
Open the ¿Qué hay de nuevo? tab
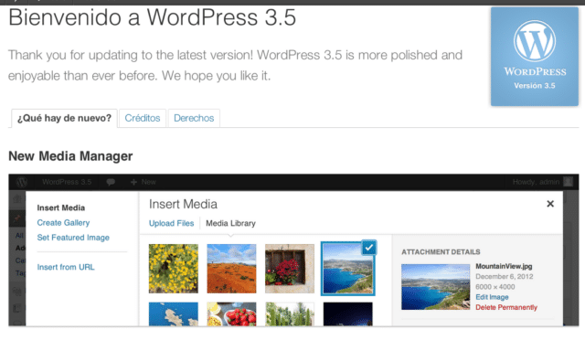64,118
